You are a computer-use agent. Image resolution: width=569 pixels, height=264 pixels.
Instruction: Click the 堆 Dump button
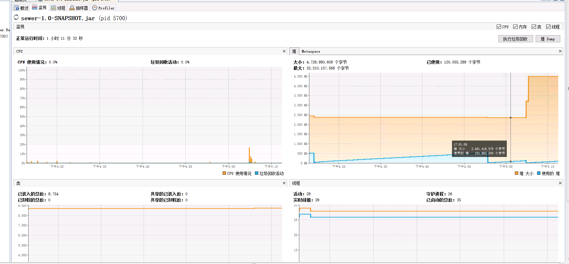[548, 39]
